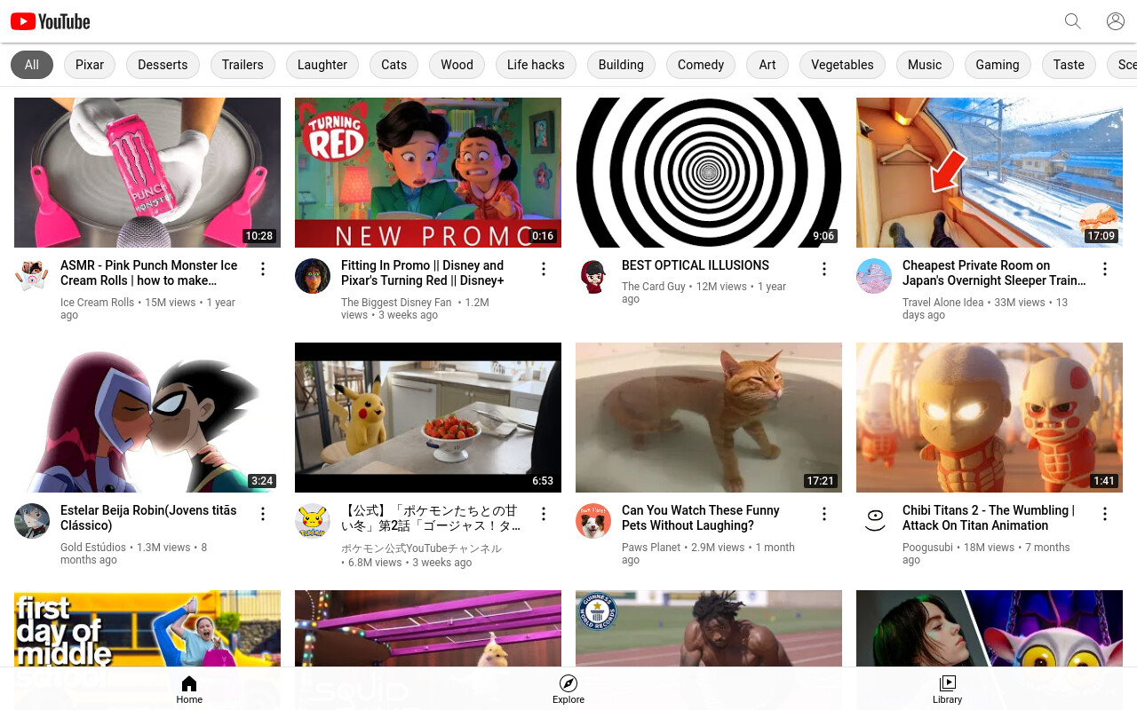Open Paws Planet channel avatar

(x=593, y=521)
